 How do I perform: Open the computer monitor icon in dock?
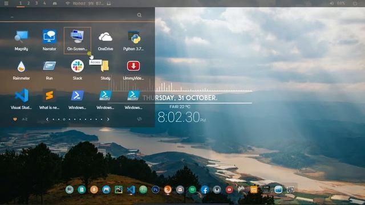click(x=70, y=190)
